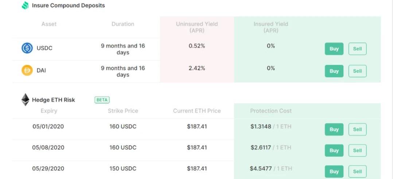Click the Uninsured Yield (APR) column header
393x179 pixels.
point(197,27)
